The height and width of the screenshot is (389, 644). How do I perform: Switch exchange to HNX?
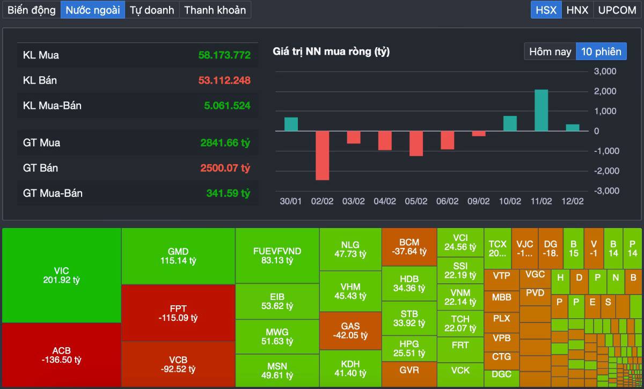click(x=577, y=10)
